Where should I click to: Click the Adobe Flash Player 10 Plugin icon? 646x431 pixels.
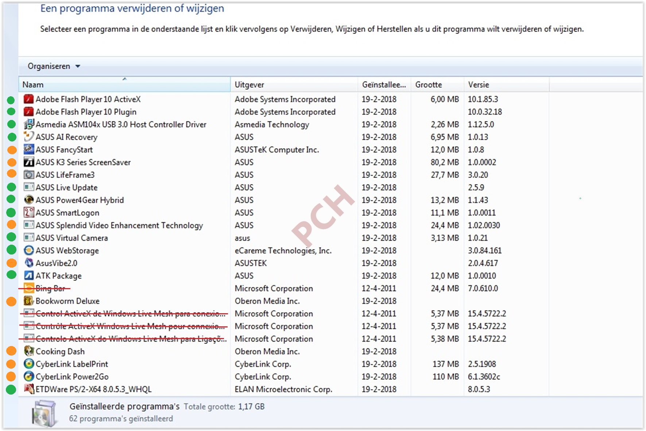(x=28, y=112)
